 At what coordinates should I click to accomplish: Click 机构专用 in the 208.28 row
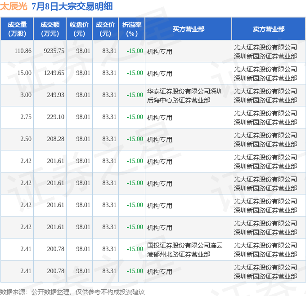coord(159,140)
